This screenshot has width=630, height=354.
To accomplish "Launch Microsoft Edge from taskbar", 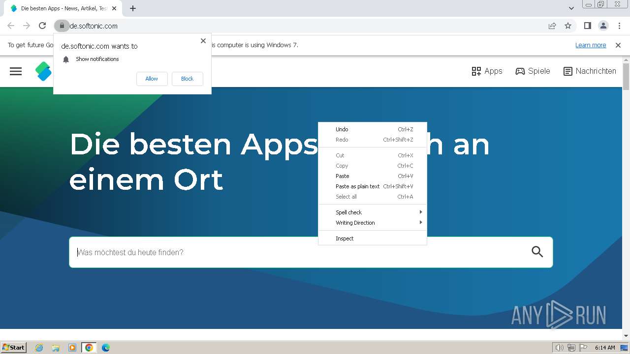I will tap(106, 348).
